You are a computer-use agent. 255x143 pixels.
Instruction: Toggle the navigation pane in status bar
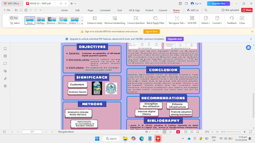[4, 132]
